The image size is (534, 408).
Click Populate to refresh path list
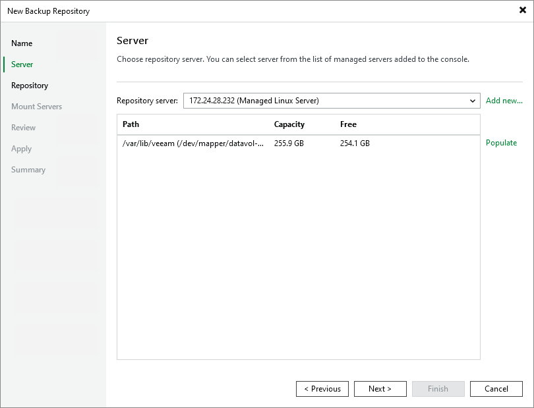point(501,143)
